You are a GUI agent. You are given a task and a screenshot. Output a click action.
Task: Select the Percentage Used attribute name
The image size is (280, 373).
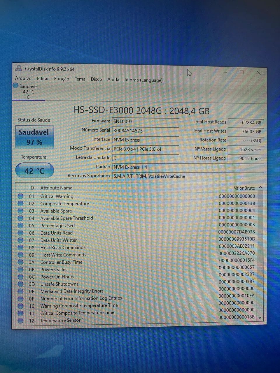[57, 226]
